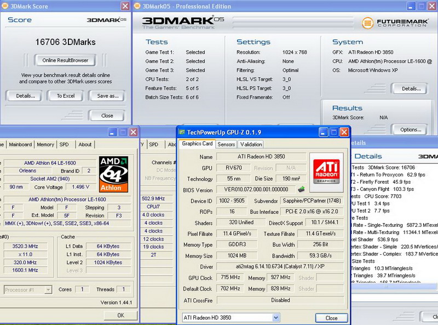Screen dimensions: 438x325
Task: Click the GPU-Z title bar icon
Action: tap(182, 132)
